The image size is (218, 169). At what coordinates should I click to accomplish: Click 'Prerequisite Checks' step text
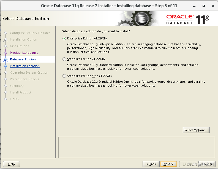pyautogui.click(x=24, y=79)
